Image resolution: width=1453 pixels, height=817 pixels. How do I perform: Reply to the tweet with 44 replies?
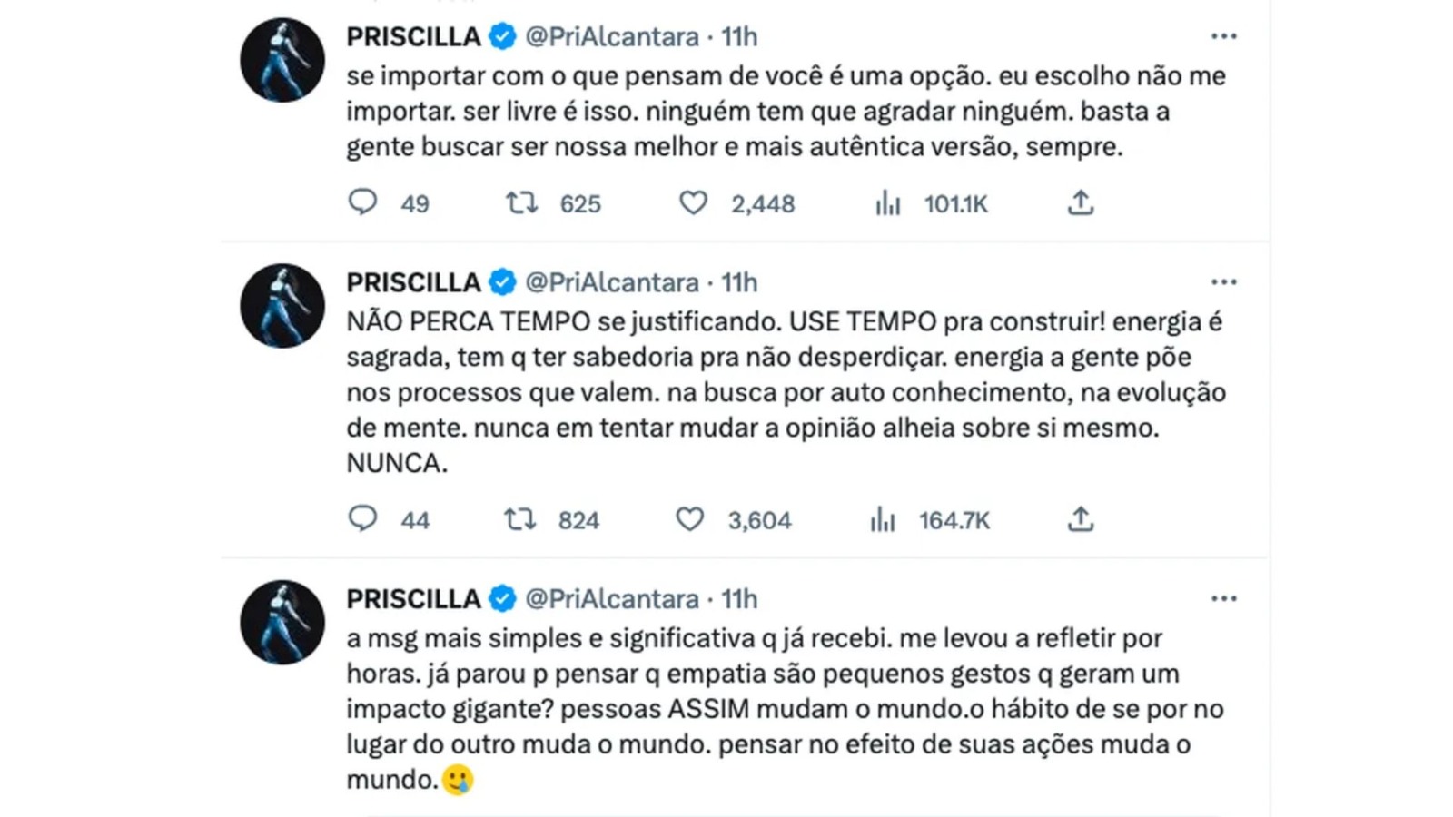pos(363,519)
